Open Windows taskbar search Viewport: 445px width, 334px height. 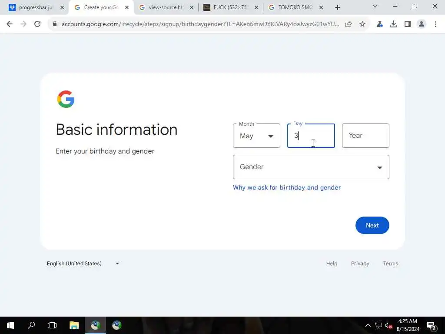31,325
